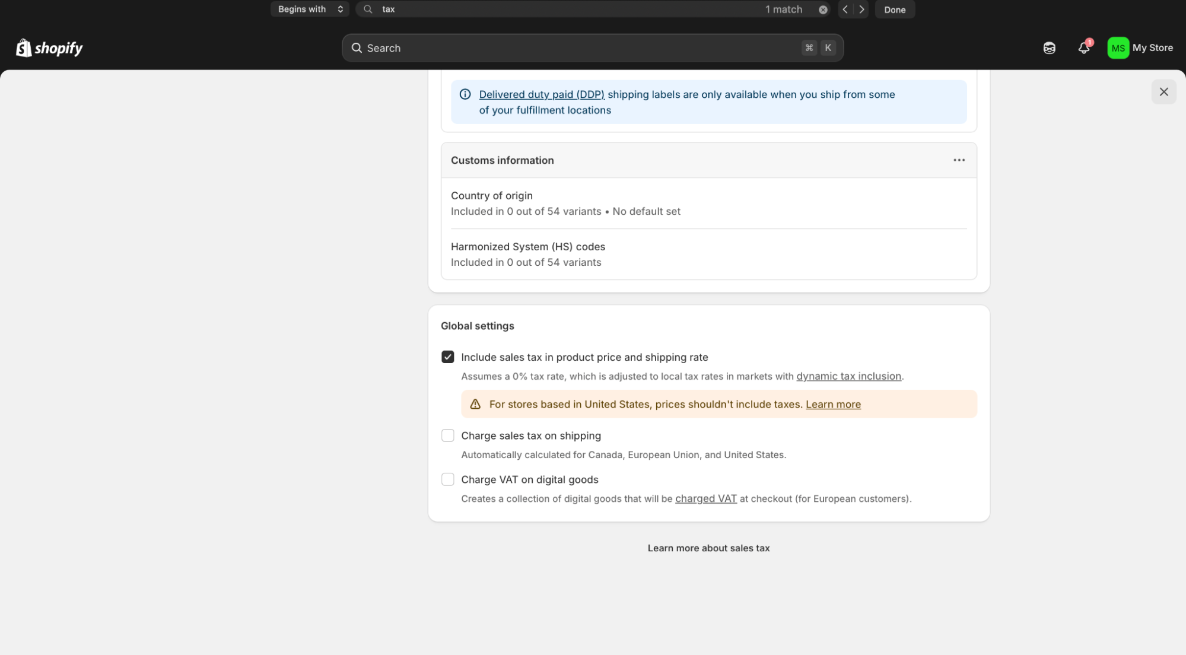The width and height of the screenshot is (1186, 655).
Task: Click the find bar magnifier icon
Action: (368, 9)
